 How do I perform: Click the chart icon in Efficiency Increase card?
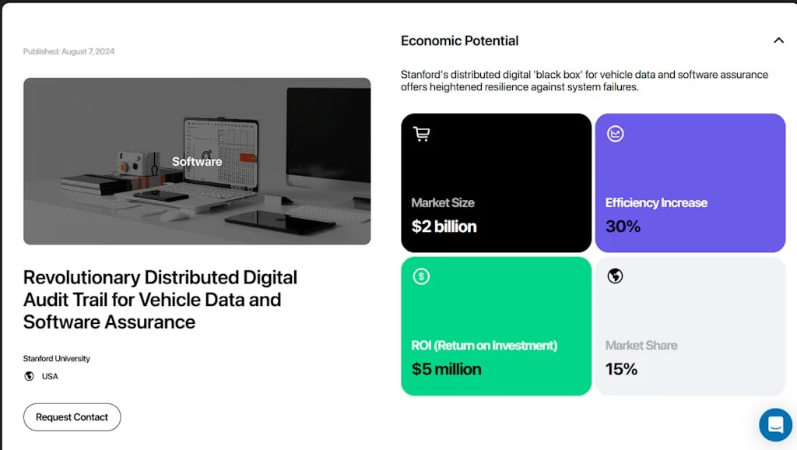(x=615, y=134)
